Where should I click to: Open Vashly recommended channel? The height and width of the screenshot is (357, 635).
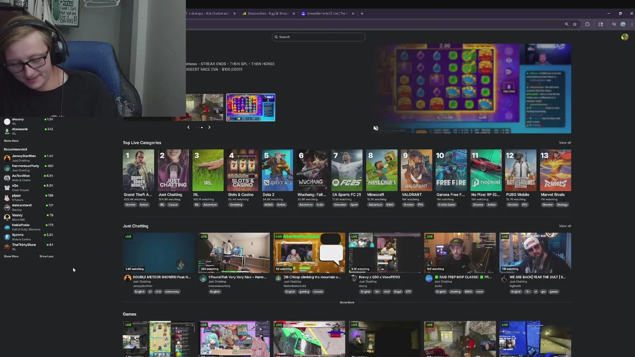[x=28, y=217]
